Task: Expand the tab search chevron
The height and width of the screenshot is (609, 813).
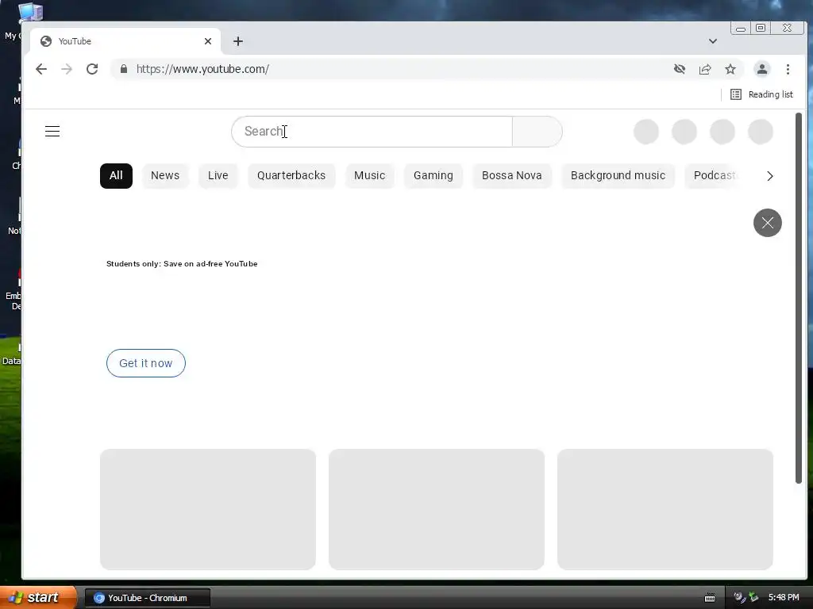Action: (713, 41)
